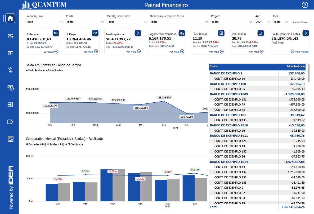Sort by Saldo Realizado column header
Screen dimensions: 314x214
295,66
